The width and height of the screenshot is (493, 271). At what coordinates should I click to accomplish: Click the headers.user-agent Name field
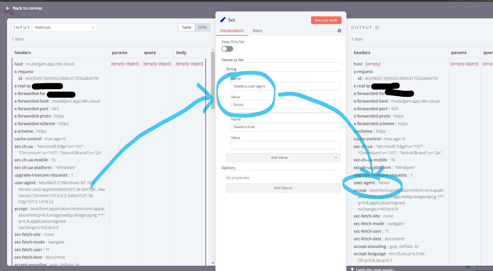click(x=285, y=86)
